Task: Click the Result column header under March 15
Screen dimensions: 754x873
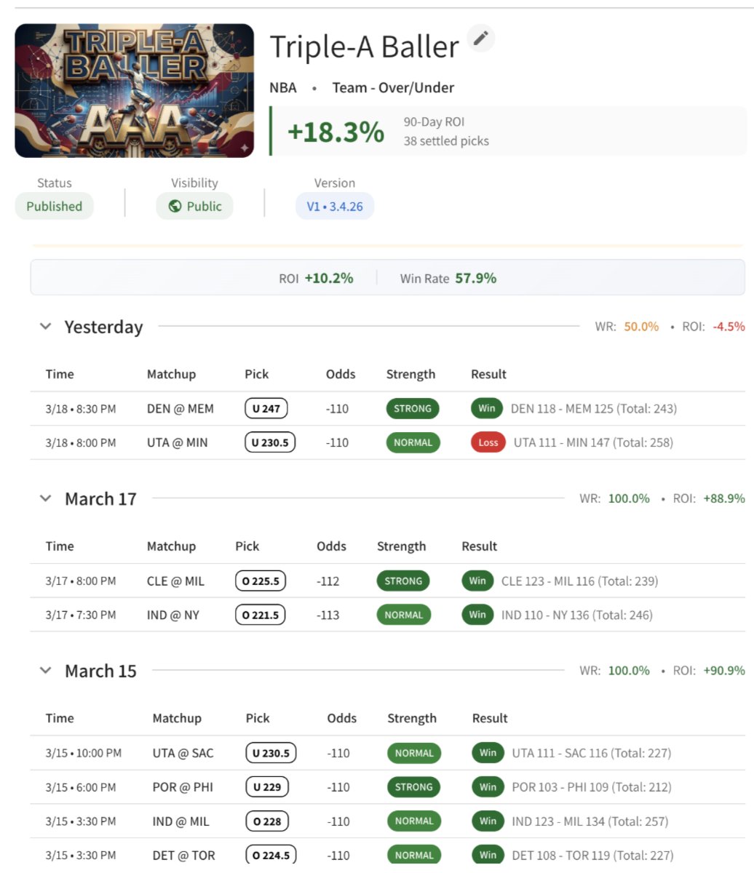Action: [x=490, y=718]
